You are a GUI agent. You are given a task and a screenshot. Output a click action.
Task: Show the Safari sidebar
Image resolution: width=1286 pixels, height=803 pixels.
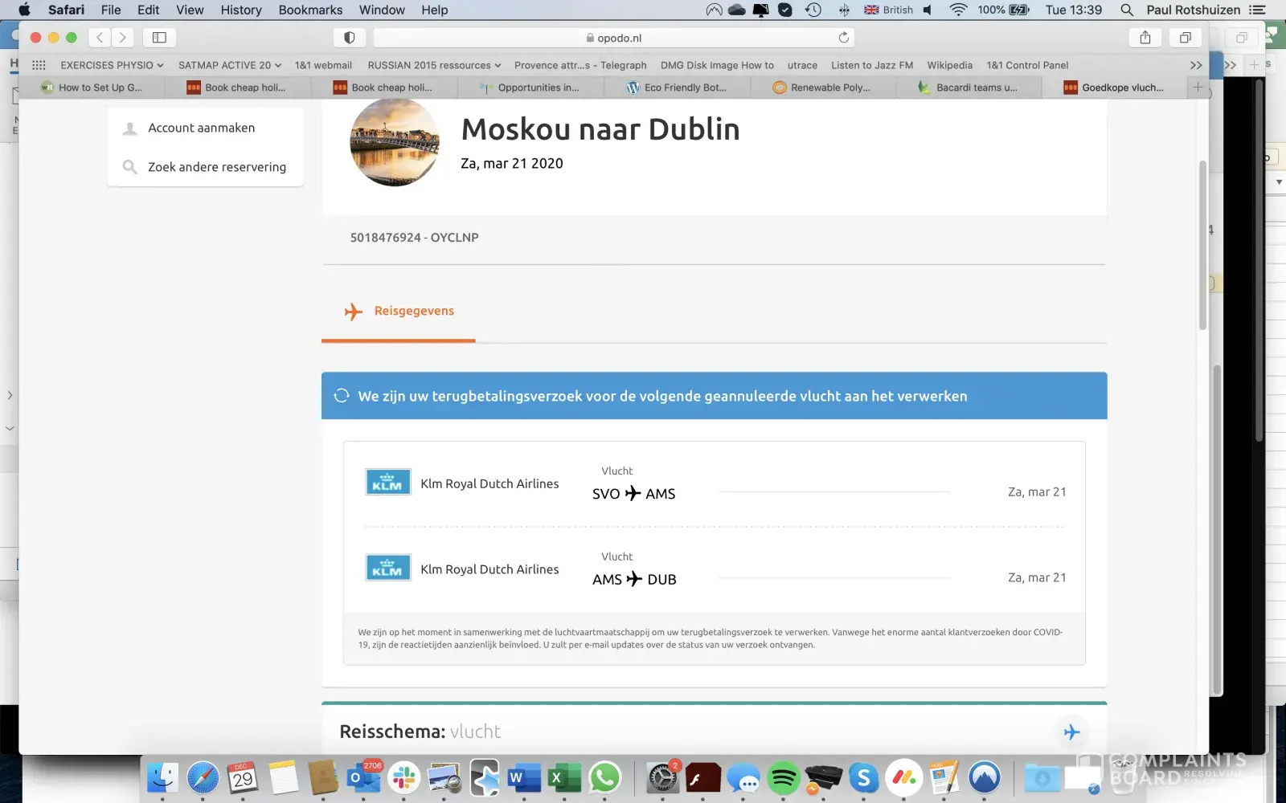tap(159, 38)
